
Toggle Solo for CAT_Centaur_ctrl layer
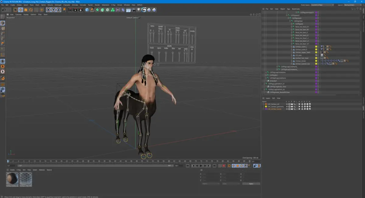287,104
